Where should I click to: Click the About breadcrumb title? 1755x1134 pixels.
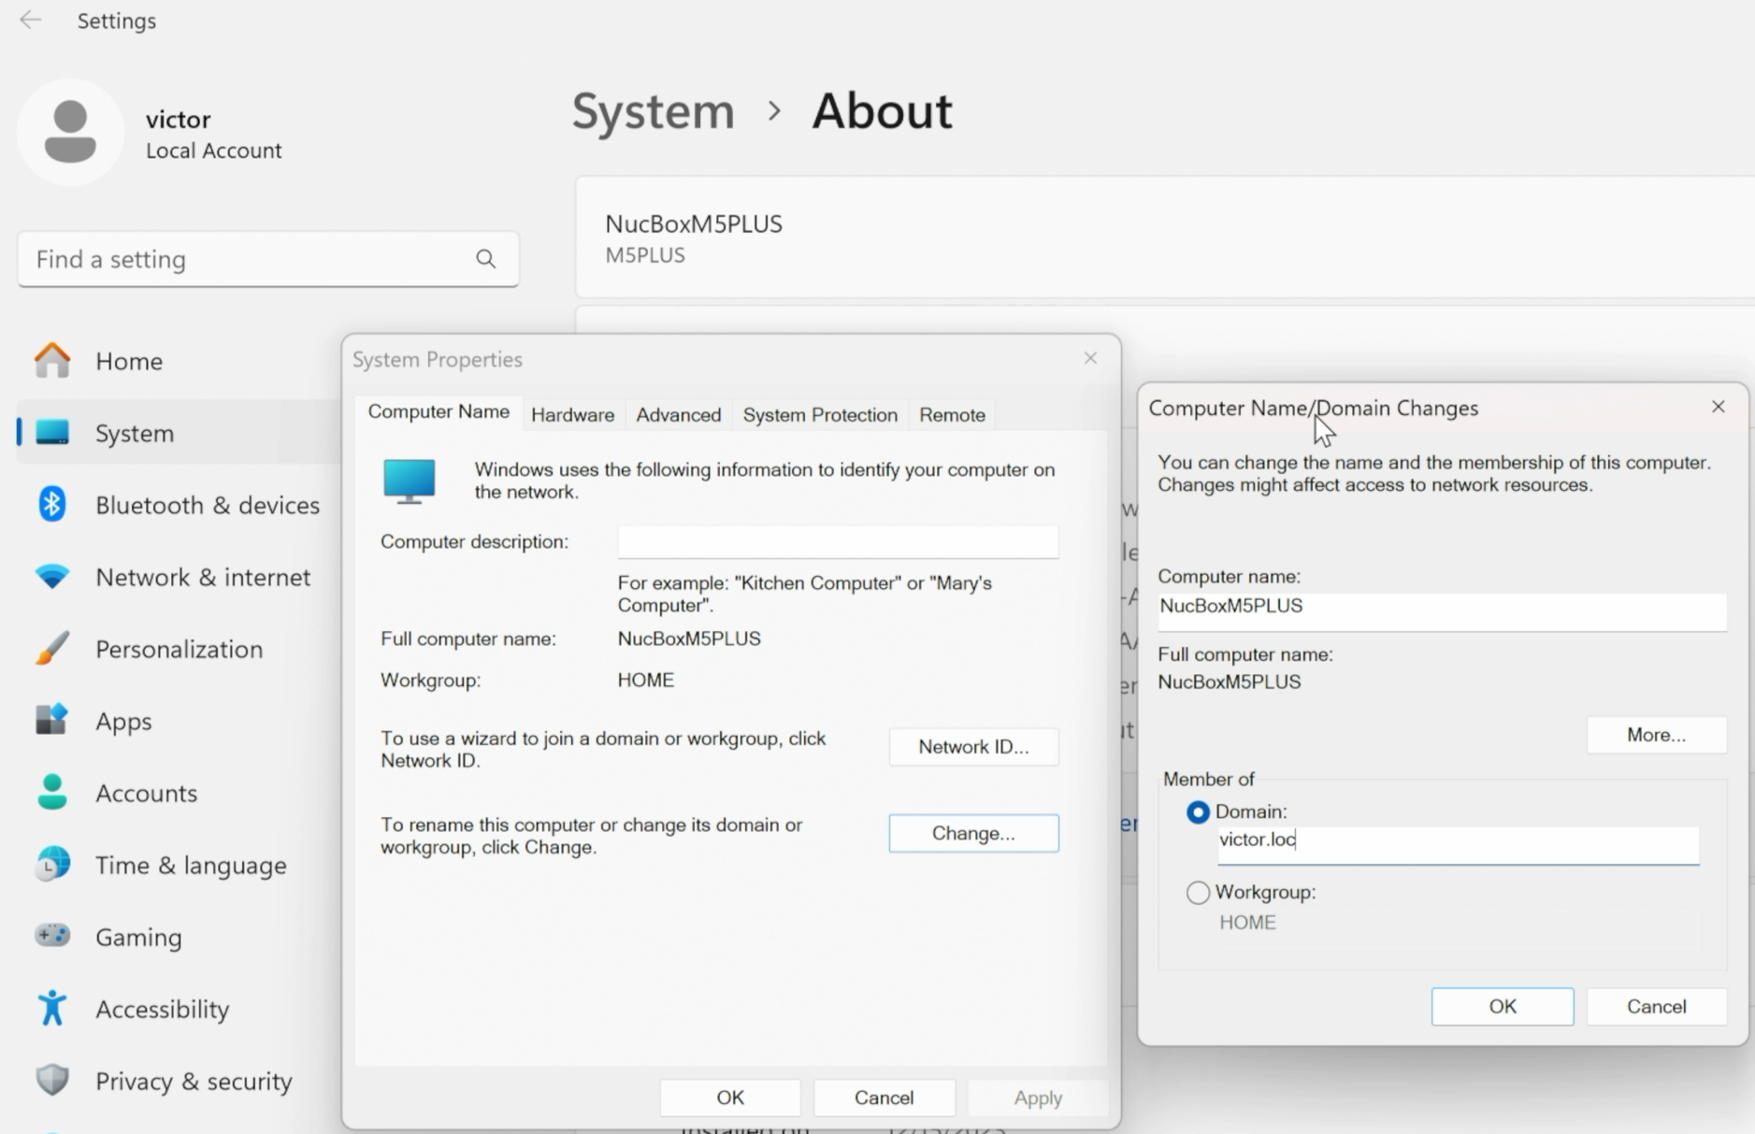(882, 111)
